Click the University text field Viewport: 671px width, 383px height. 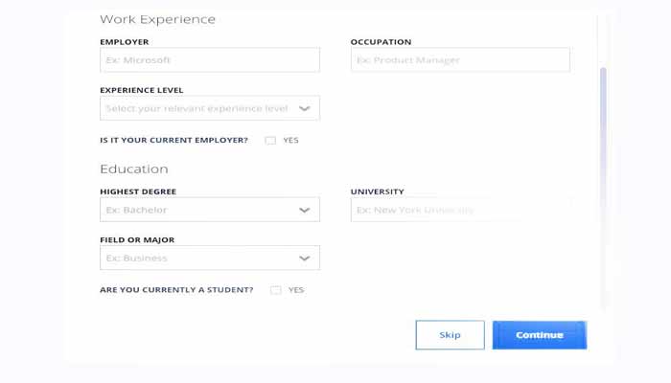point(460,210)
